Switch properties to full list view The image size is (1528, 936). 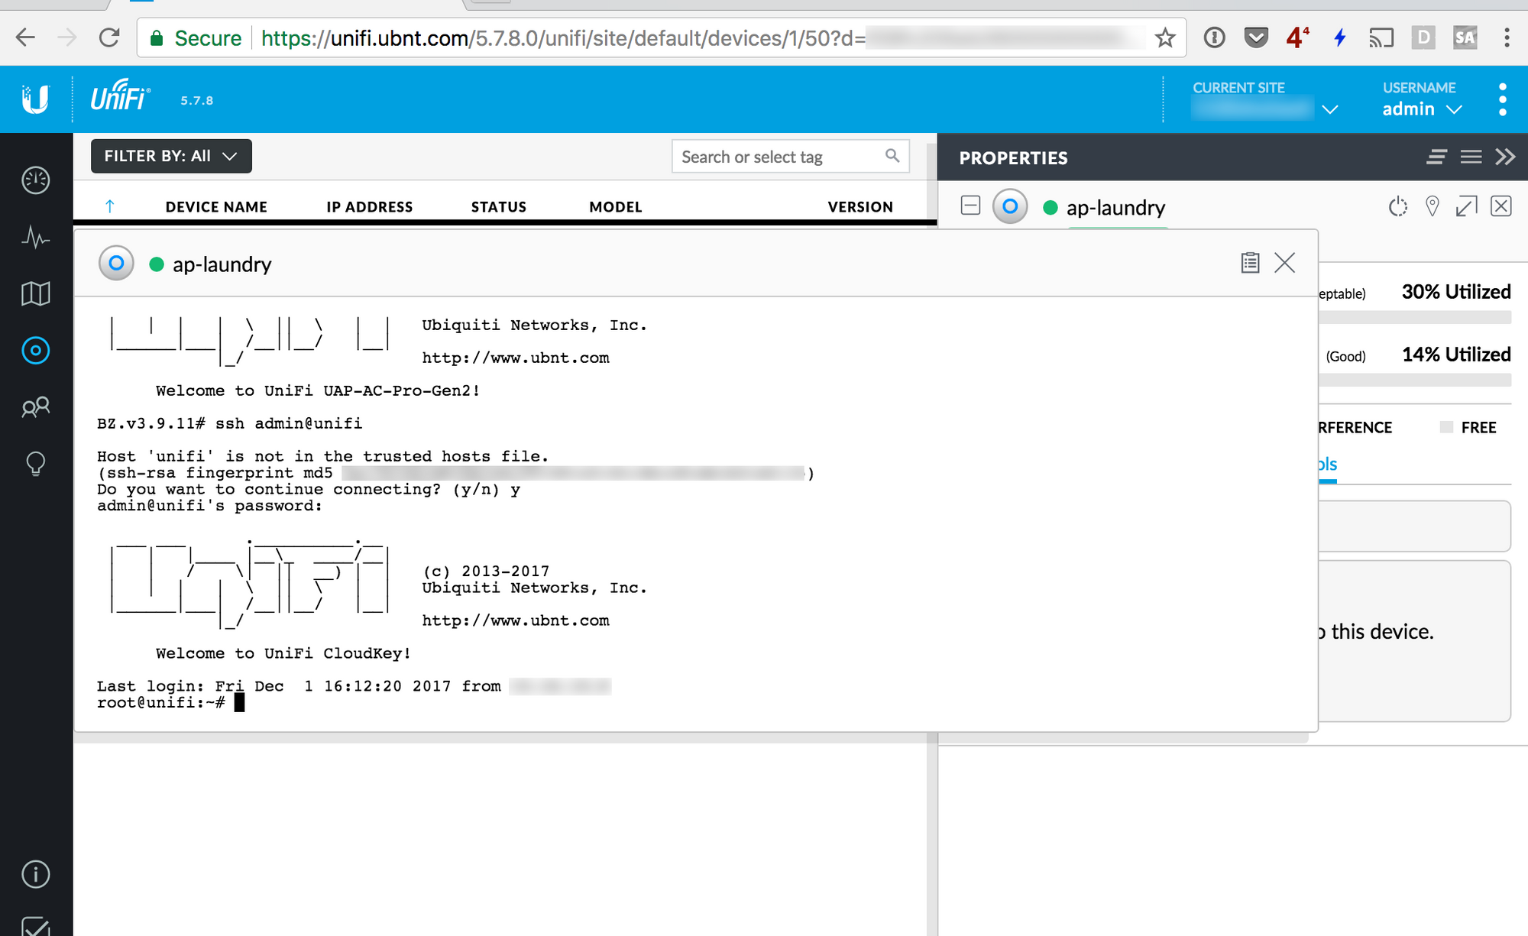click(1471, 157)
